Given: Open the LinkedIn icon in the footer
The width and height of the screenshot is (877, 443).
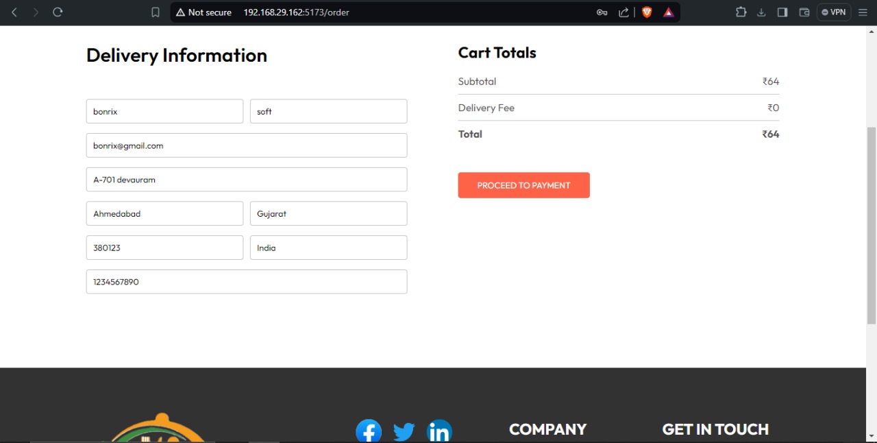Looking at the screenshot, I should 439,431.
